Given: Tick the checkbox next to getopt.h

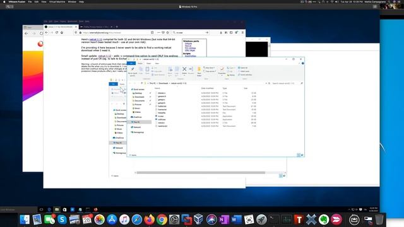Looking at the screenshot, I should point(156,103).
